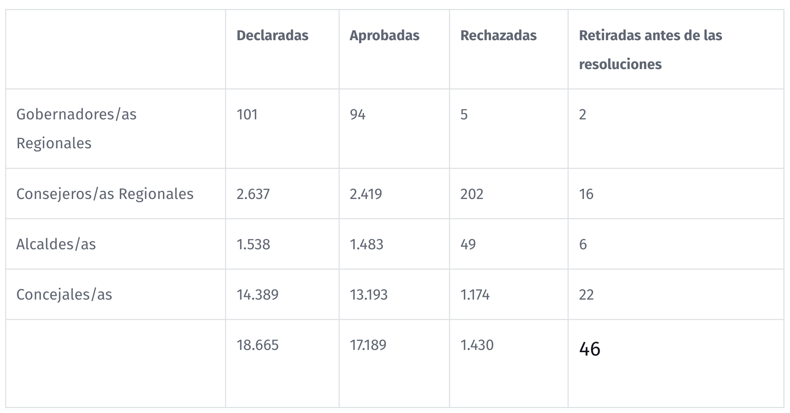Select the Aprobadas column header
This screenshot has width=790, height=413.
[384, 36]
